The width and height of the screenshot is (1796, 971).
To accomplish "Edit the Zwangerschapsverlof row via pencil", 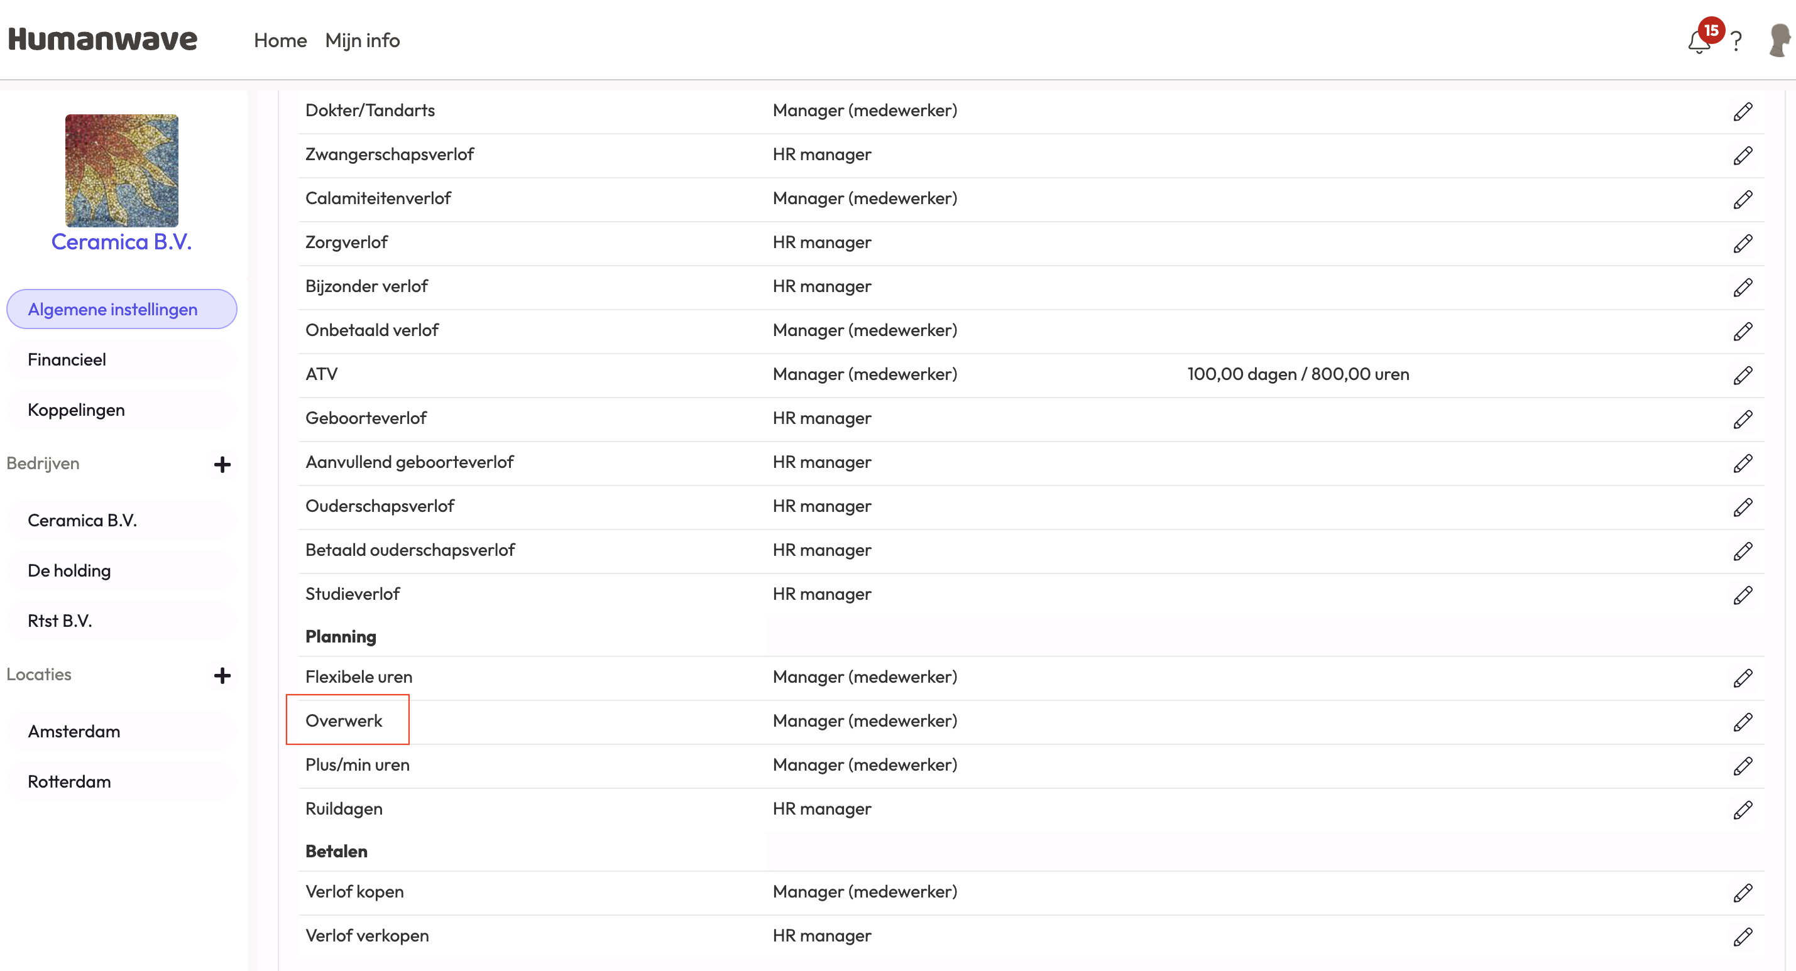I will (x=1743, y=155).
